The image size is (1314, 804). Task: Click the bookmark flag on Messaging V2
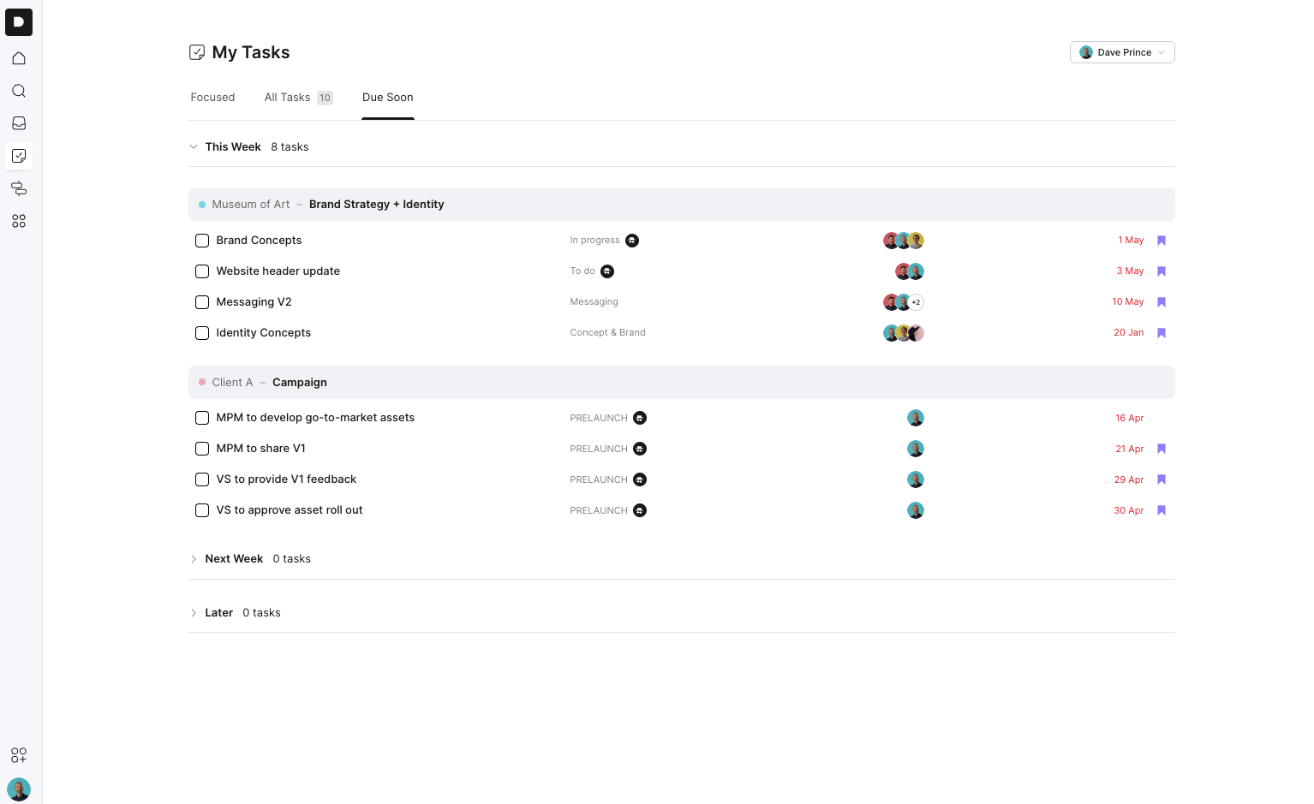point(1162,302)
